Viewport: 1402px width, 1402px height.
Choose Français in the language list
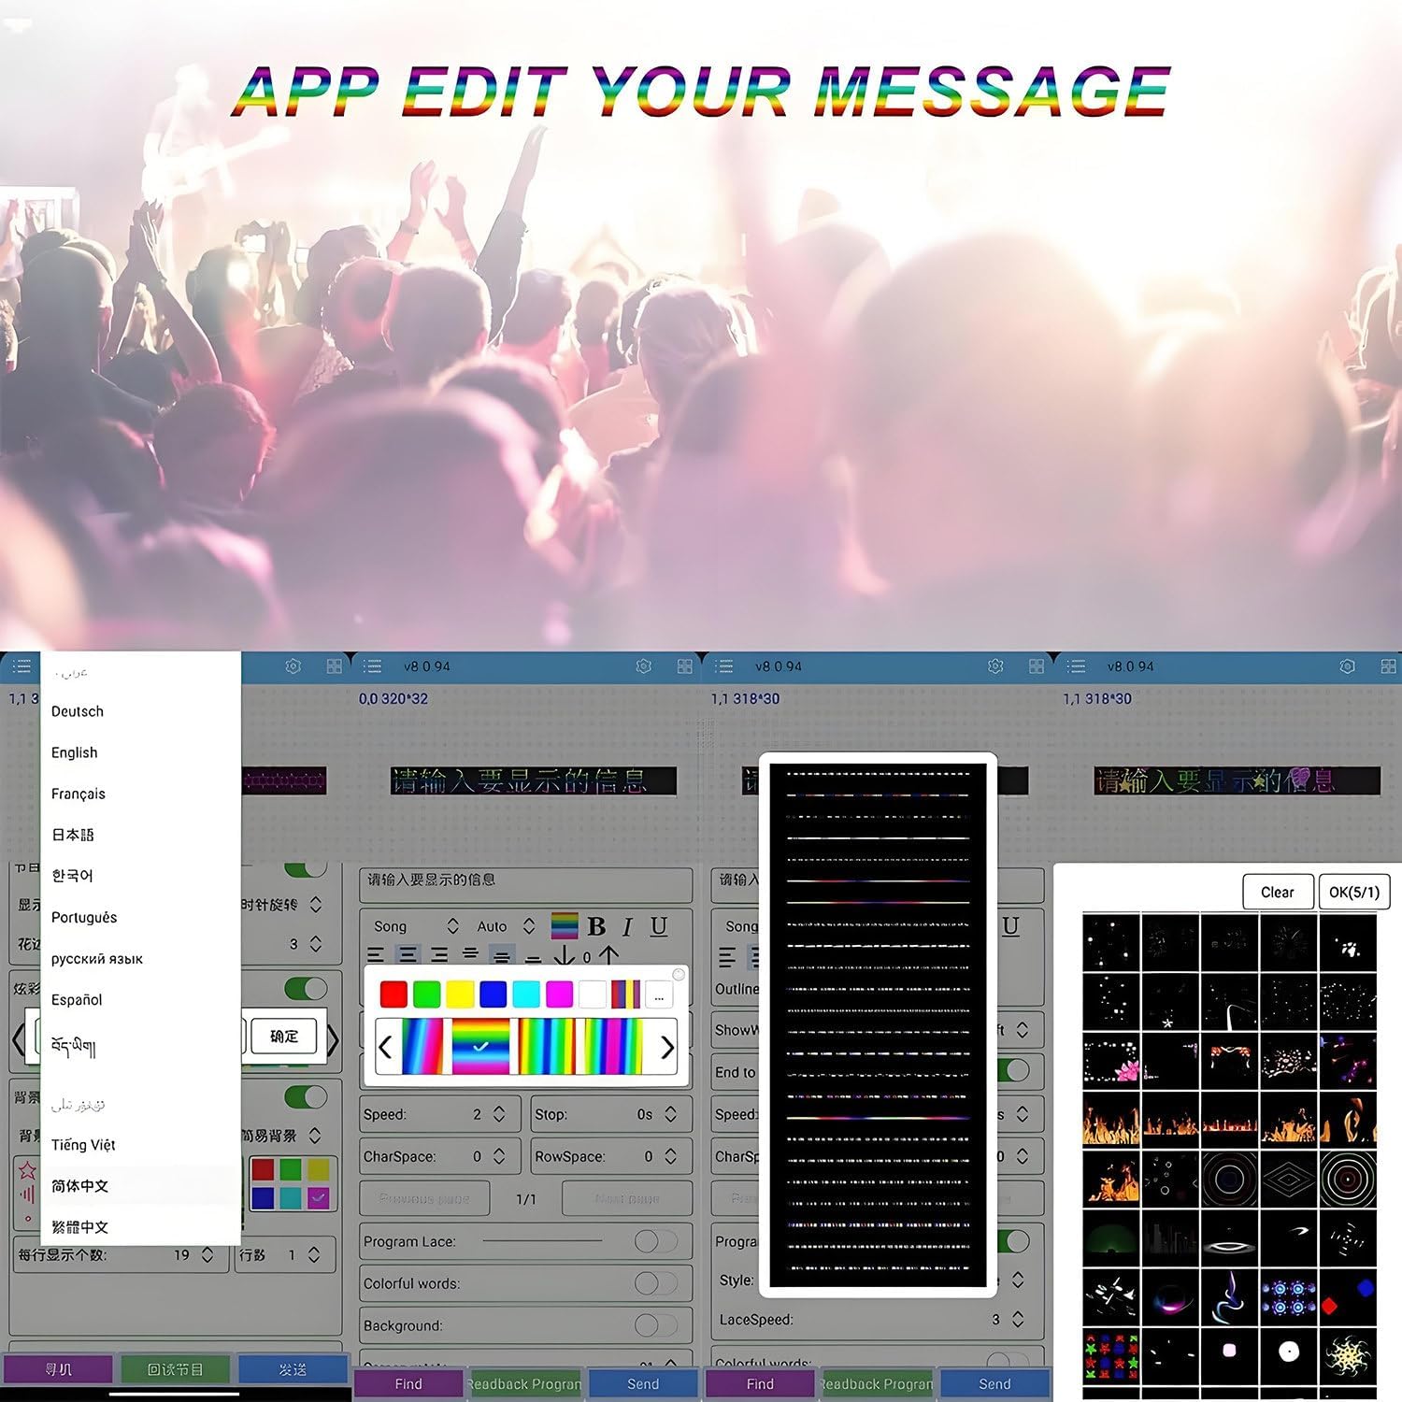[79, 794]
